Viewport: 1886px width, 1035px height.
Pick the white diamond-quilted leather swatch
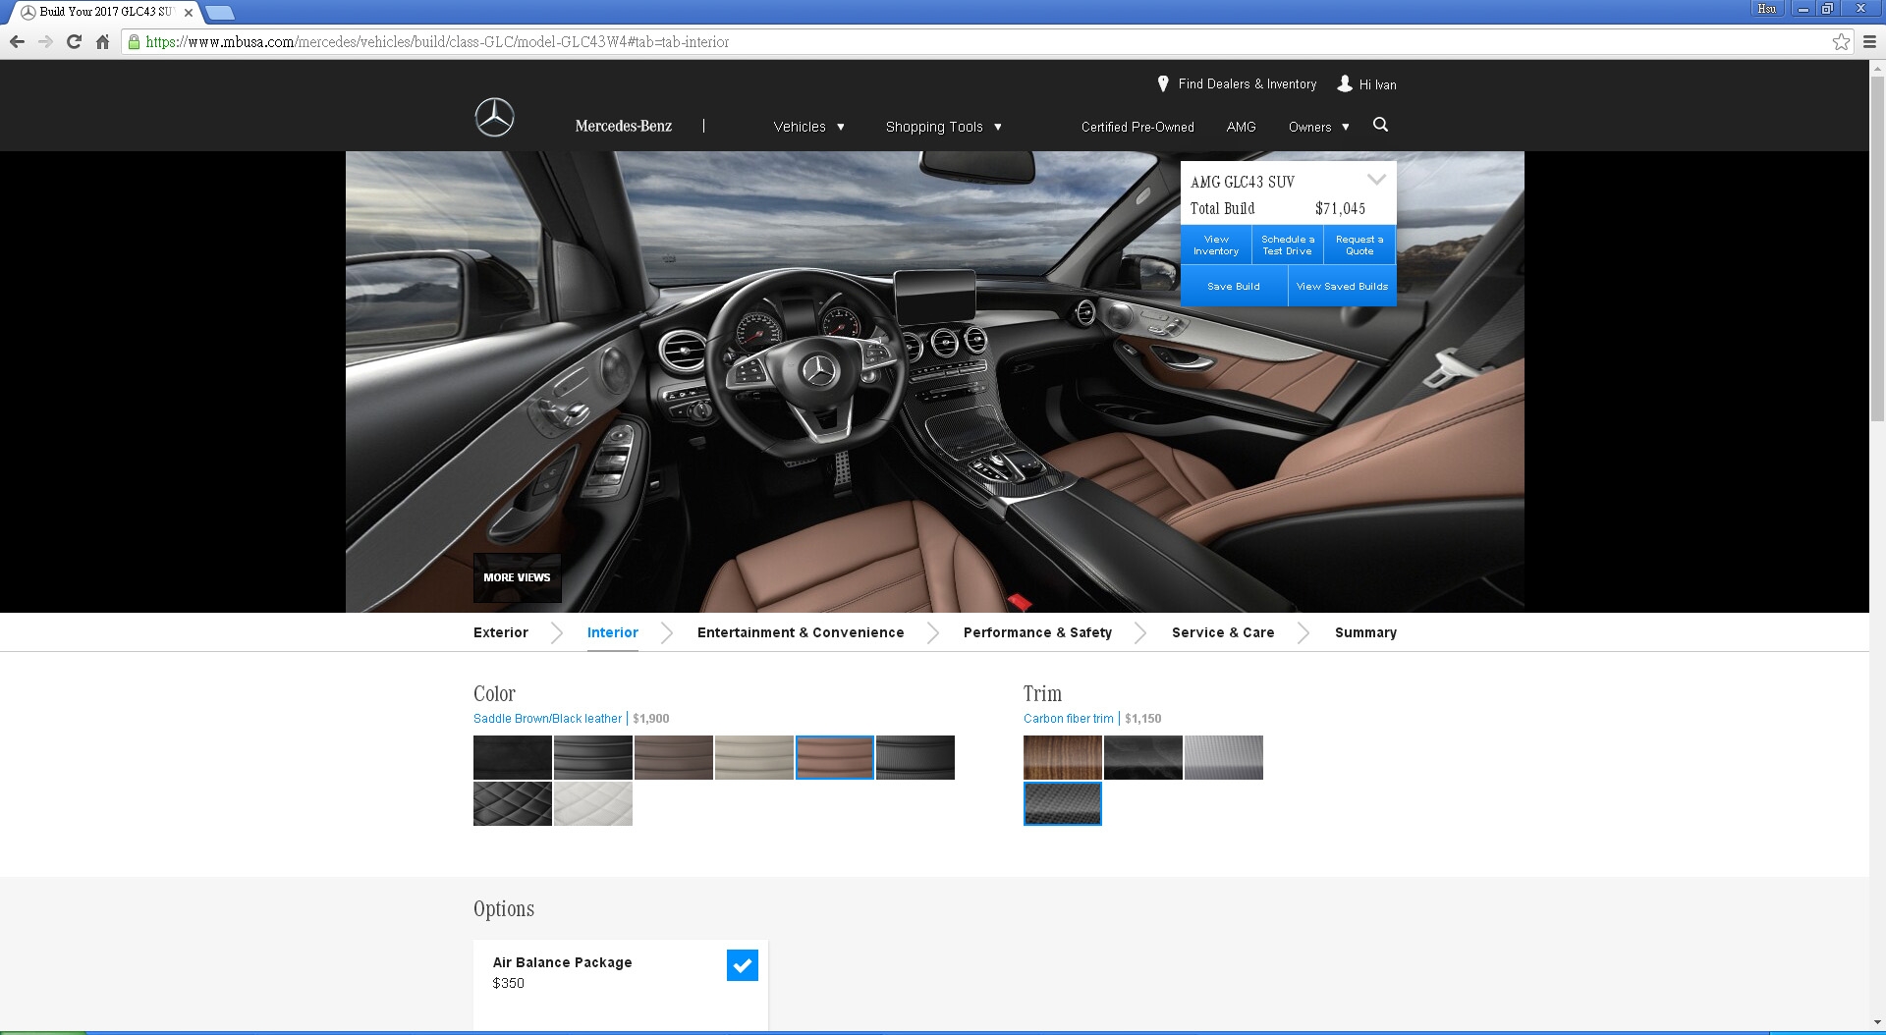593,803
